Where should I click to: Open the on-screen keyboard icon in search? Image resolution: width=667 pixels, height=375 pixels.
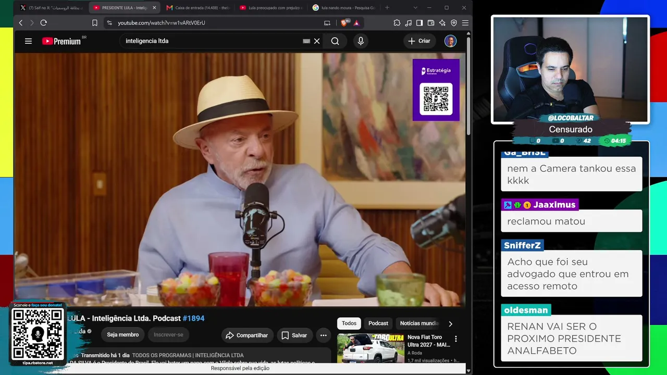click(x=306, y=41)
